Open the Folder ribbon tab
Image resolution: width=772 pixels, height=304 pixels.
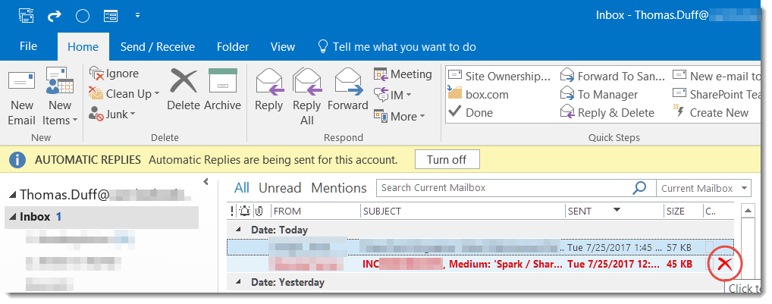232,47
